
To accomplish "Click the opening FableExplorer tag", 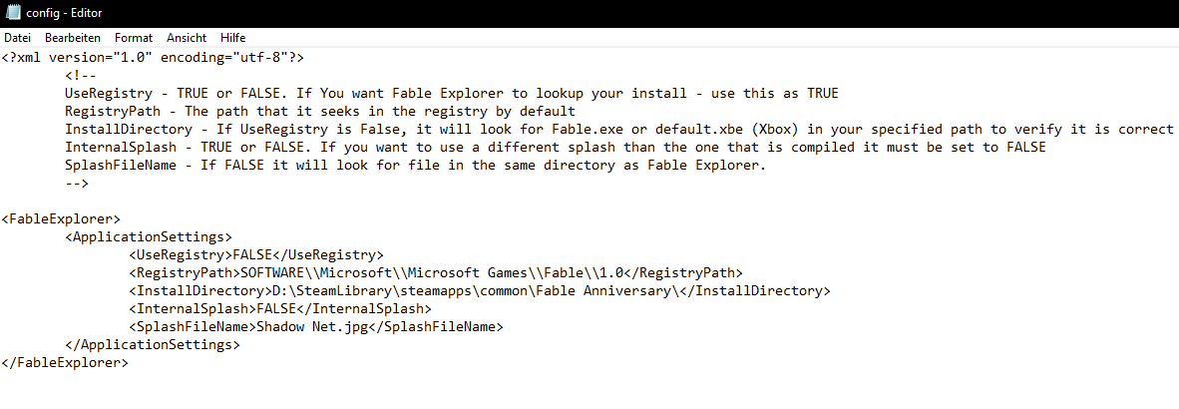I will [x=61, y=218].
